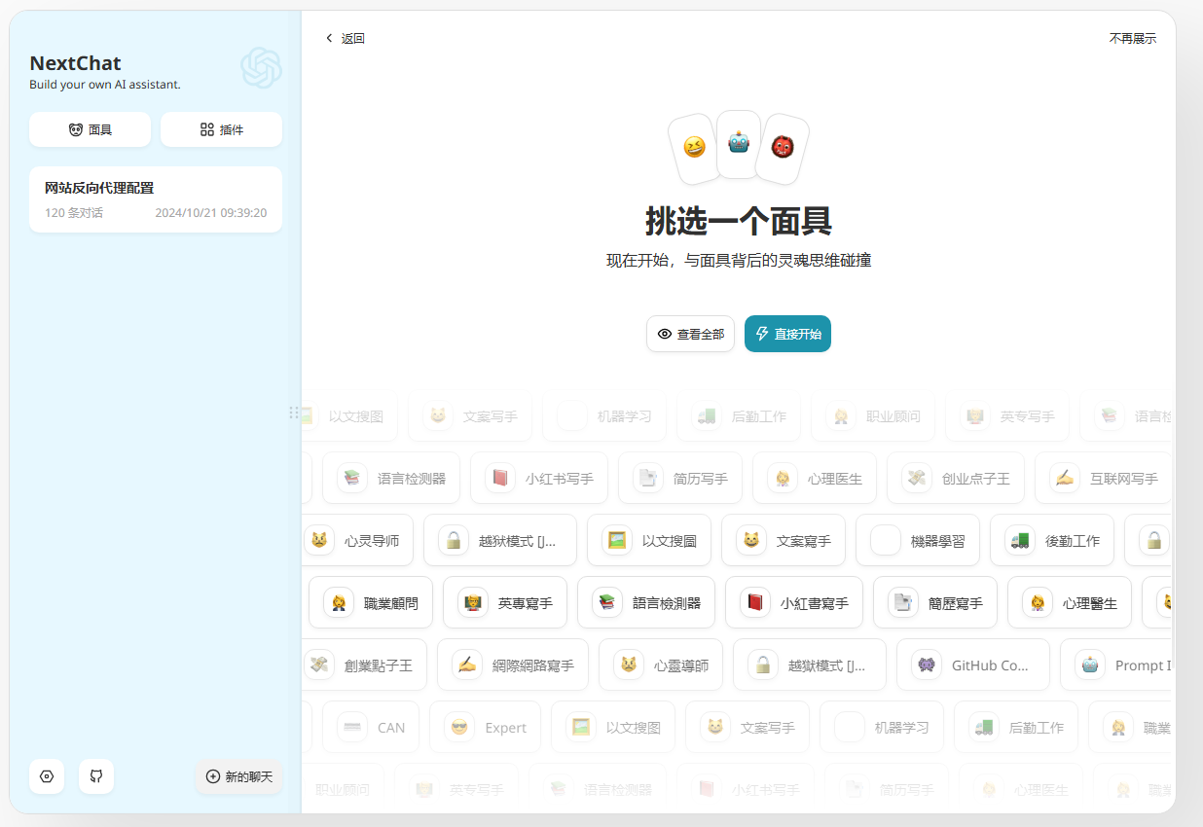This screenshot has width=1203, height=827.
Task: Click 查看全部 to view all masks
Action: [690, 334]
